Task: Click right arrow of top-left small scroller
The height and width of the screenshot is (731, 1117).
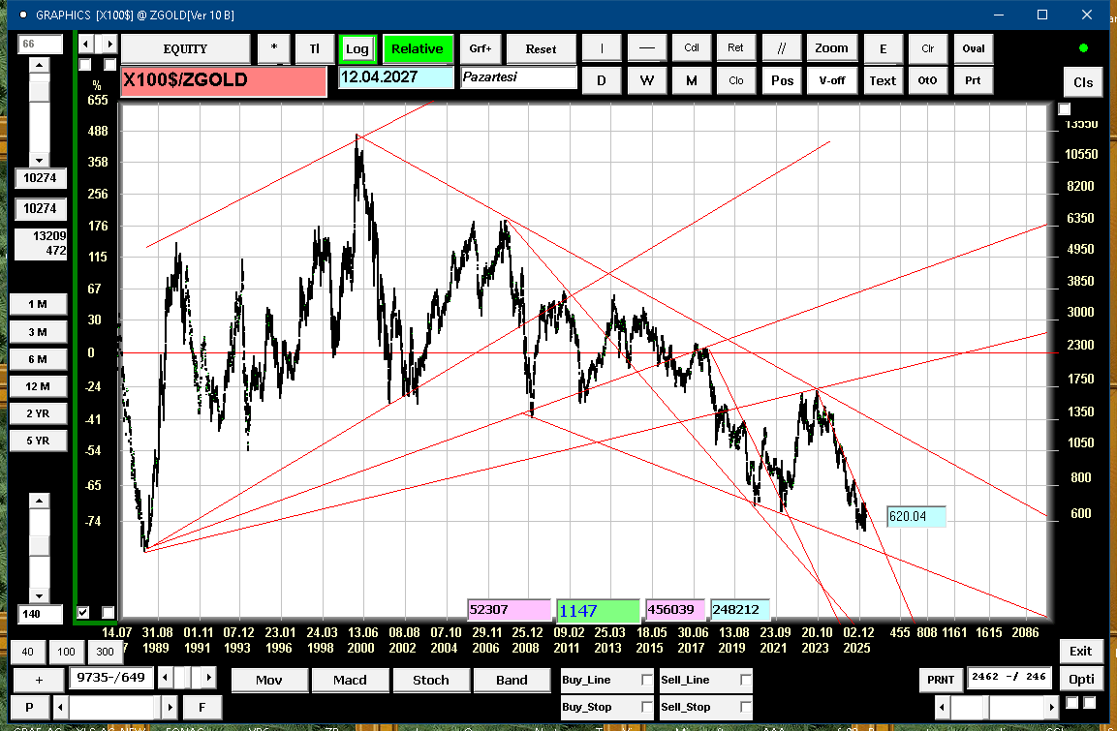Action: coord(109,44)
